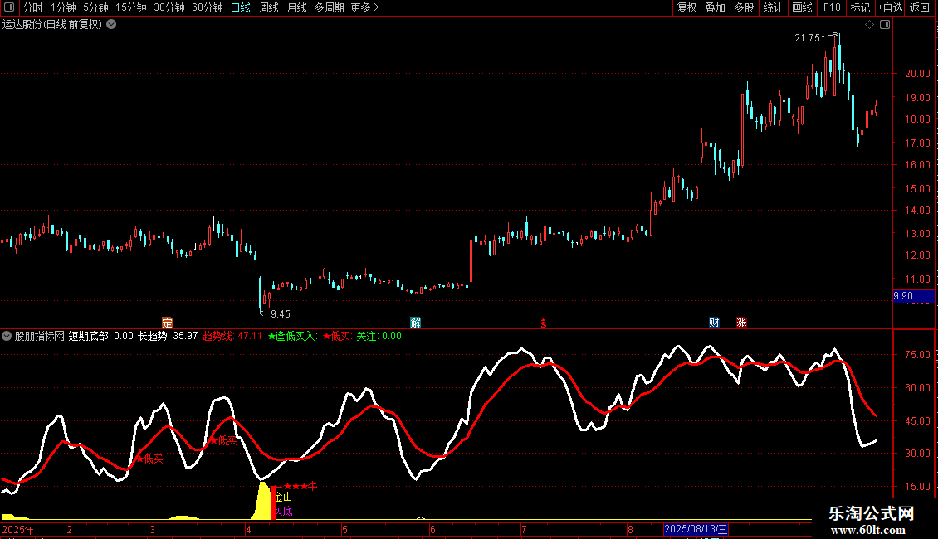Open the 股朋指标网 indicator dropdown arrow

[x=7, y=336]
